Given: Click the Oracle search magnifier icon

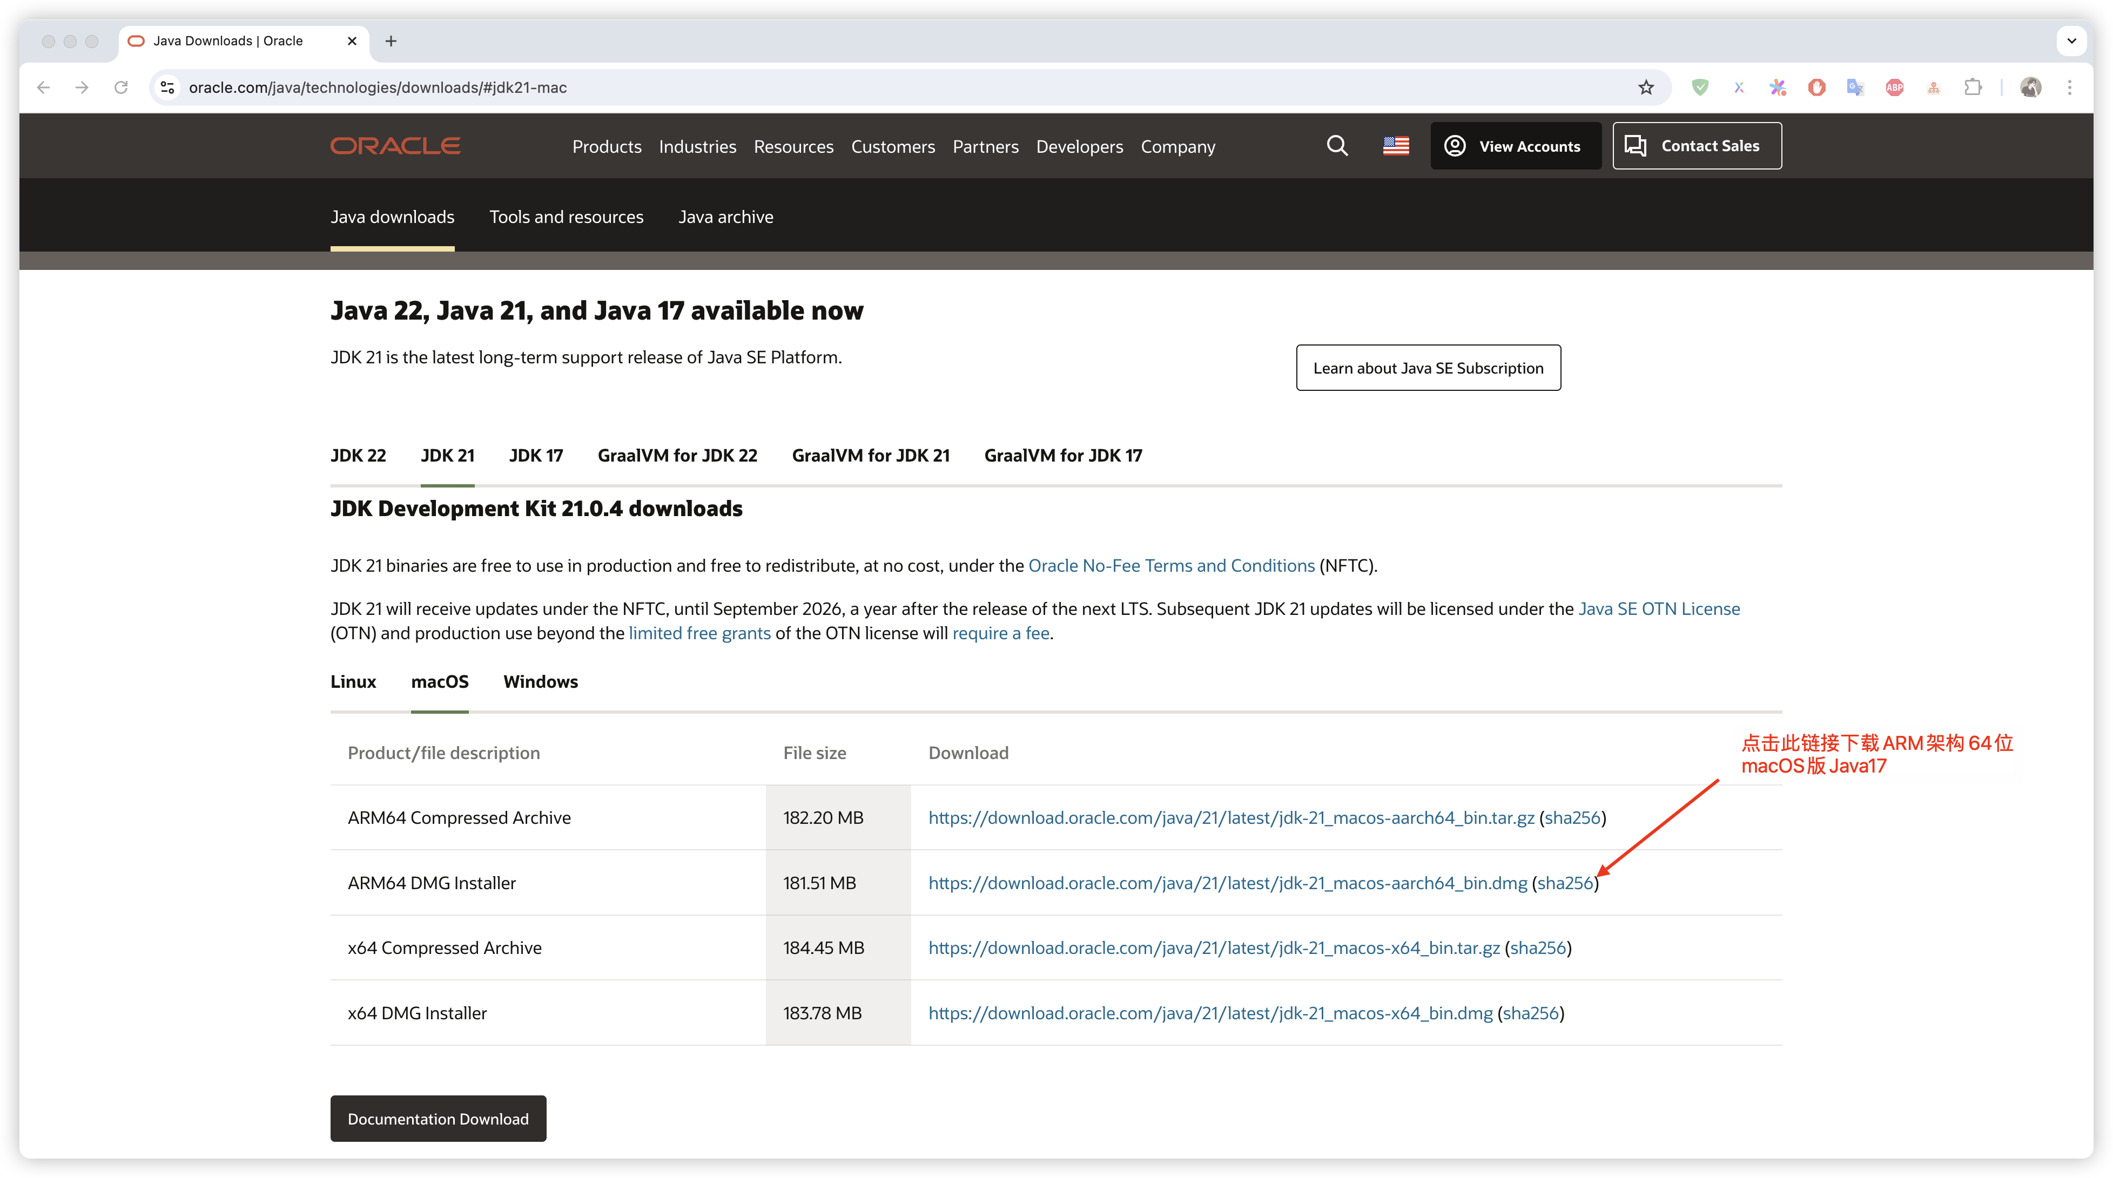Looking at the screenshot, I should click(x=1337, y=146).
